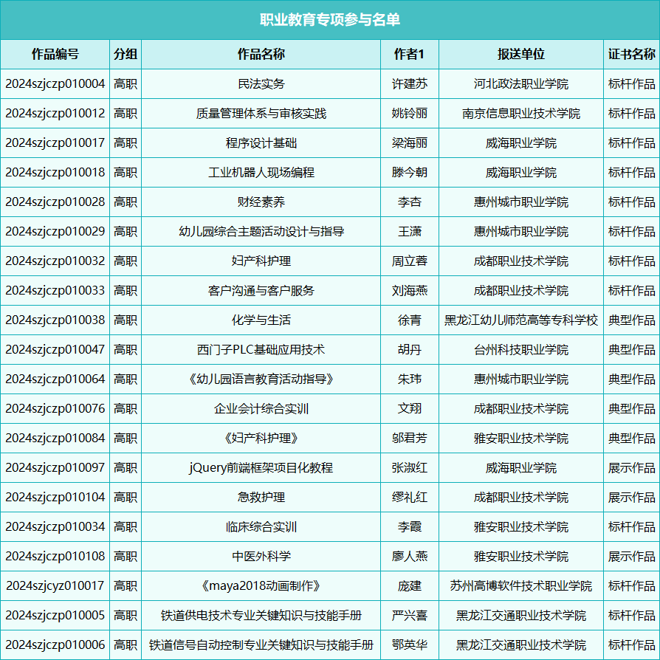Select the work title 急救护理

[261, 497]
